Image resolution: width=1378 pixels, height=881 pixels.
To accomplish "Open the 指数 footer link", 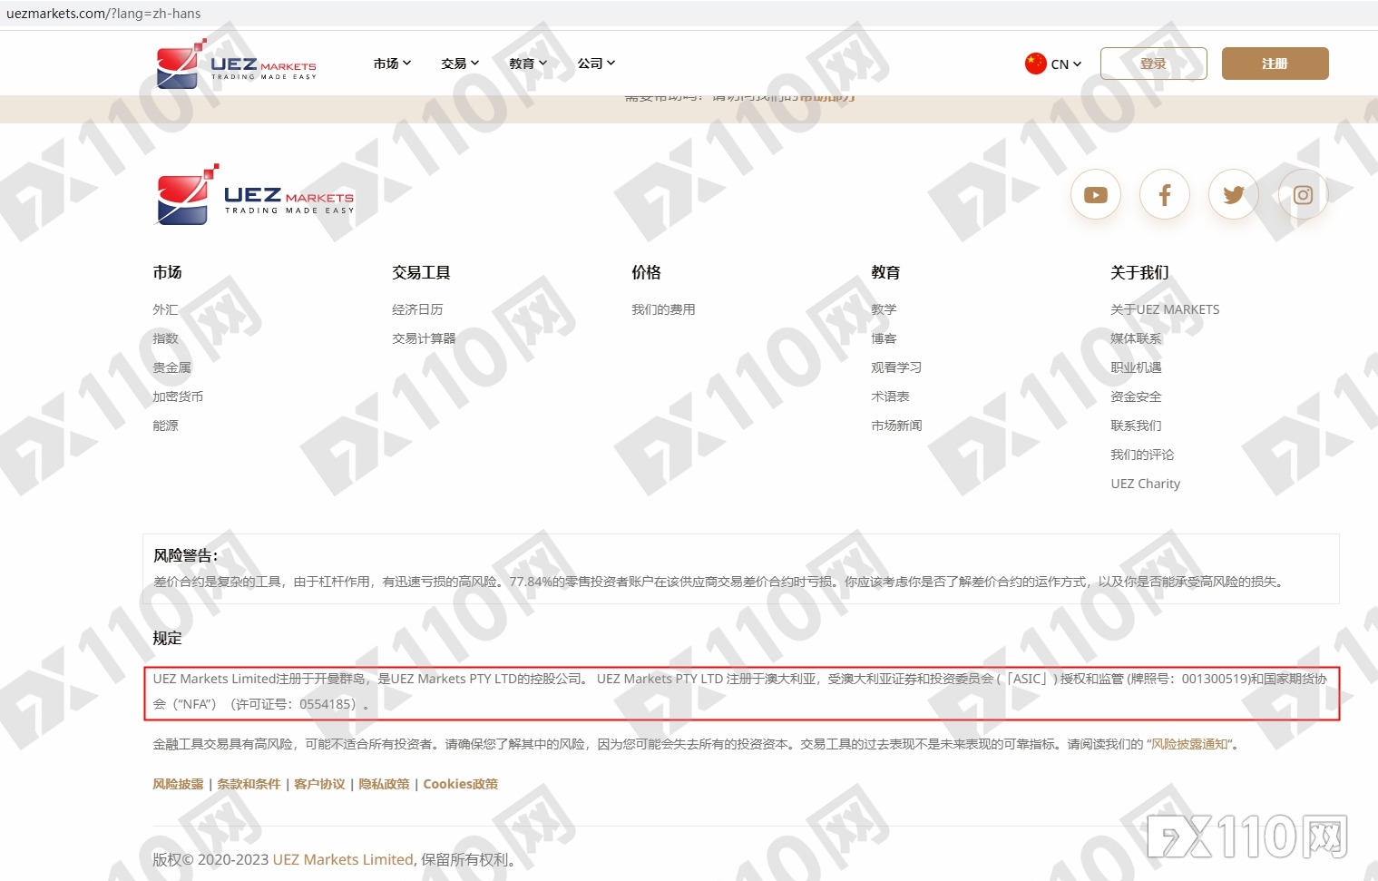I will click(165, 338).
